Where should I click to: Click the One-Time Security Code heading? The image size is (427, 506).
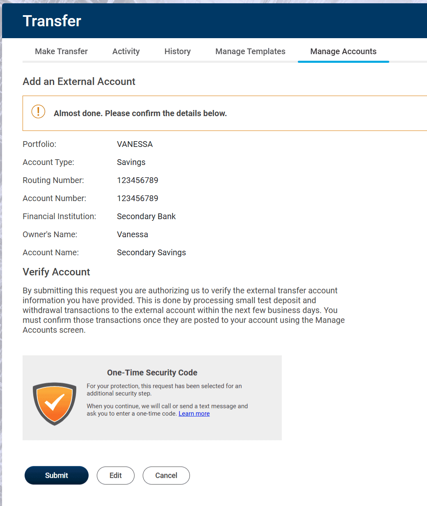coord(152,373)
